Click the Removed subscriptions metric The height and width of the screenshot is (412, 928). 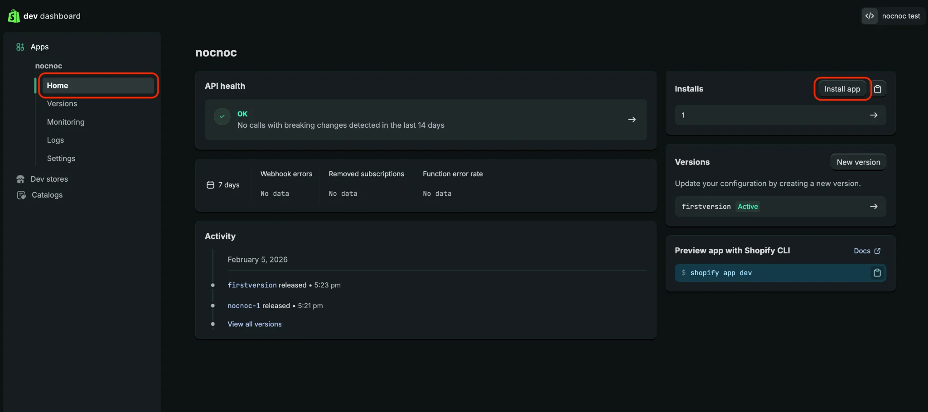click(x=366, y=184)
